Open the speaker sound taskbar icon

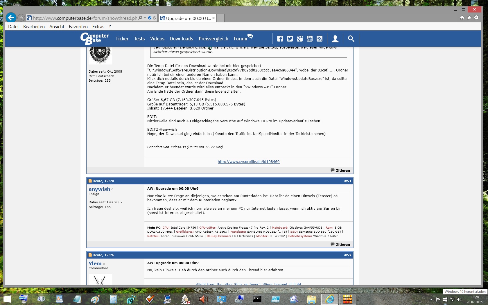203,299
